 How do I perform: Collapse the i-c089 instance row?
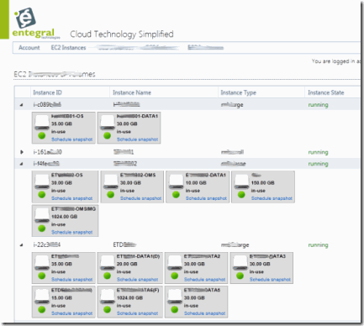coord(21,105)
